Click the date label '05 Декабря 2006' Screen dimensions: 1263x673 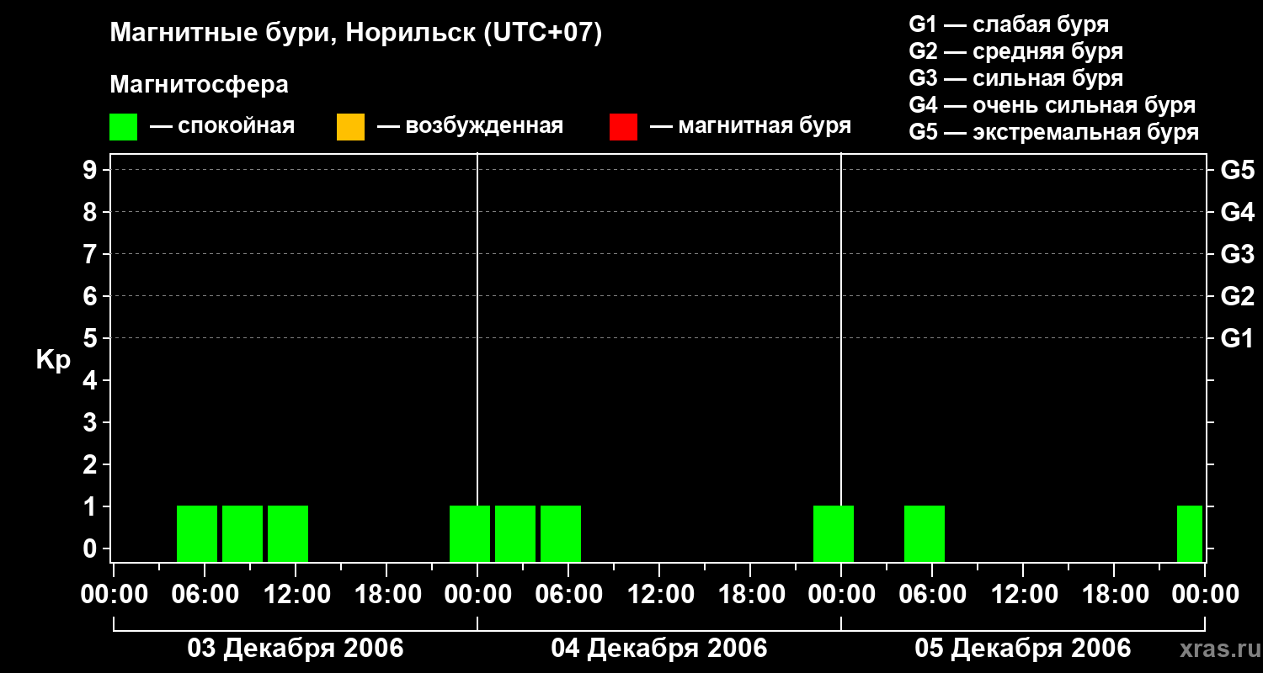click(1023, 649)
